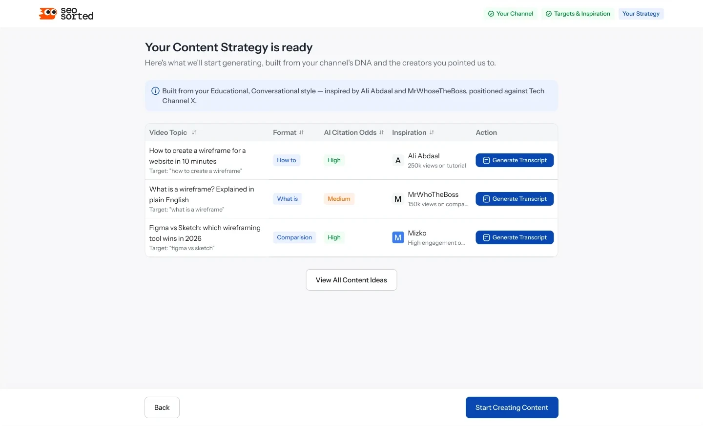The width and height of the screenshot is (703, 426).
Task: Click High badge in Ali Abdaal row
Action: [x=334, y=160]
